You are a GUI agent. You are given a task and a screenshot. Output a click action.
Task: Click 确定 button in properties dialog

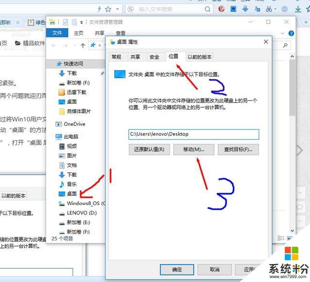177,269
